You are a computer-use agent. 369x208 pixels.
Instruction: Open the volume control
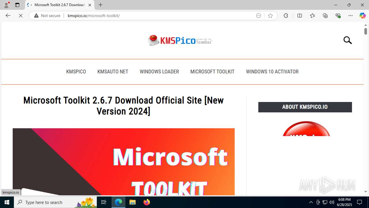[332, 202]
